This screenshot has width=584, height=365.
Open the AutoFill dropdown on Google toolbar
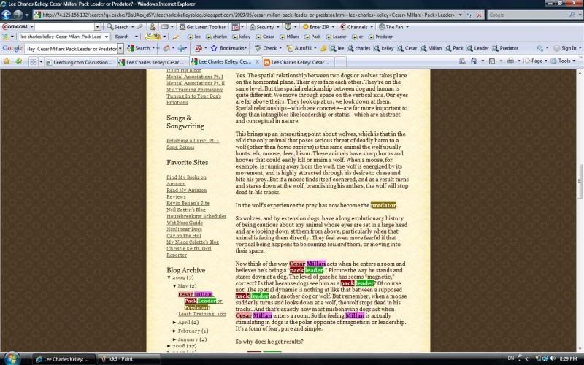click(x=315, y=48)
